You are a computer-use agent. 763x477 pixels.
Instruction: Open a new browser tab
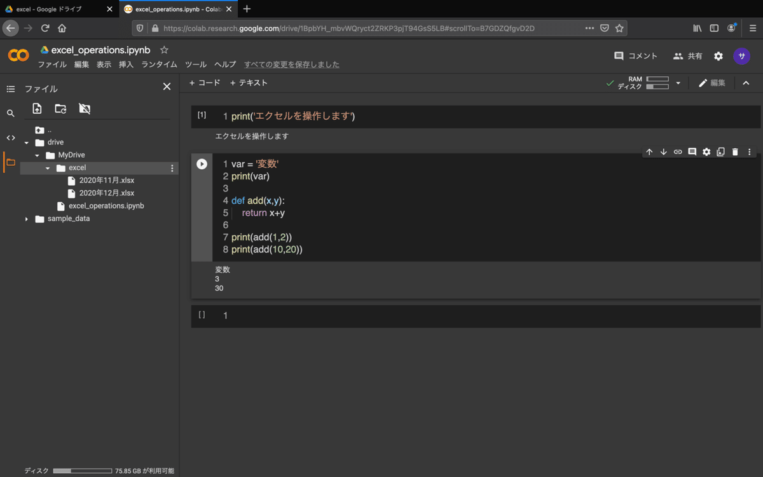(247, 9)
